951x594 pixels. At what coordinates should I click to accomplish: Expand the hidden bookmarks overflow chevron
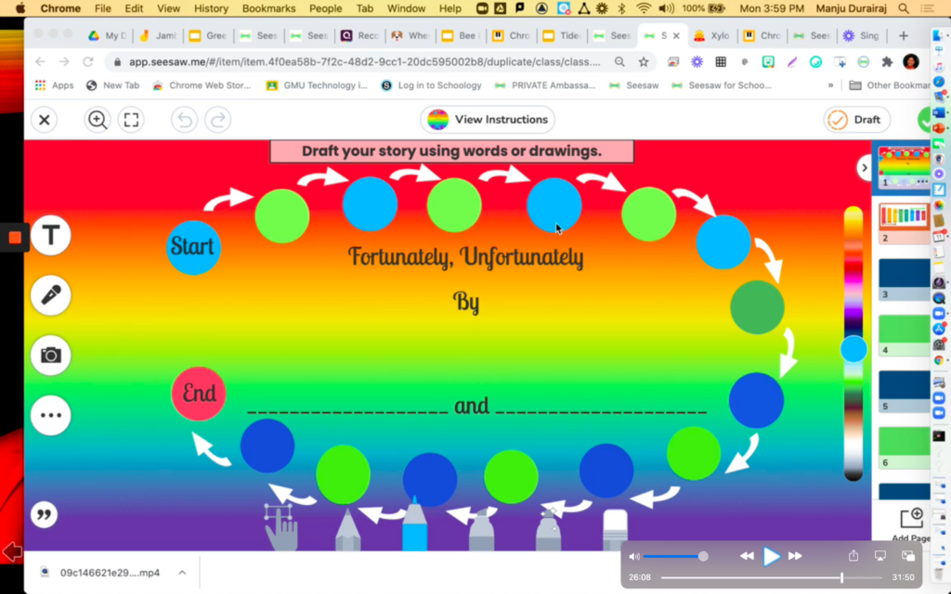pyautogui.click(x=830, y=85)
